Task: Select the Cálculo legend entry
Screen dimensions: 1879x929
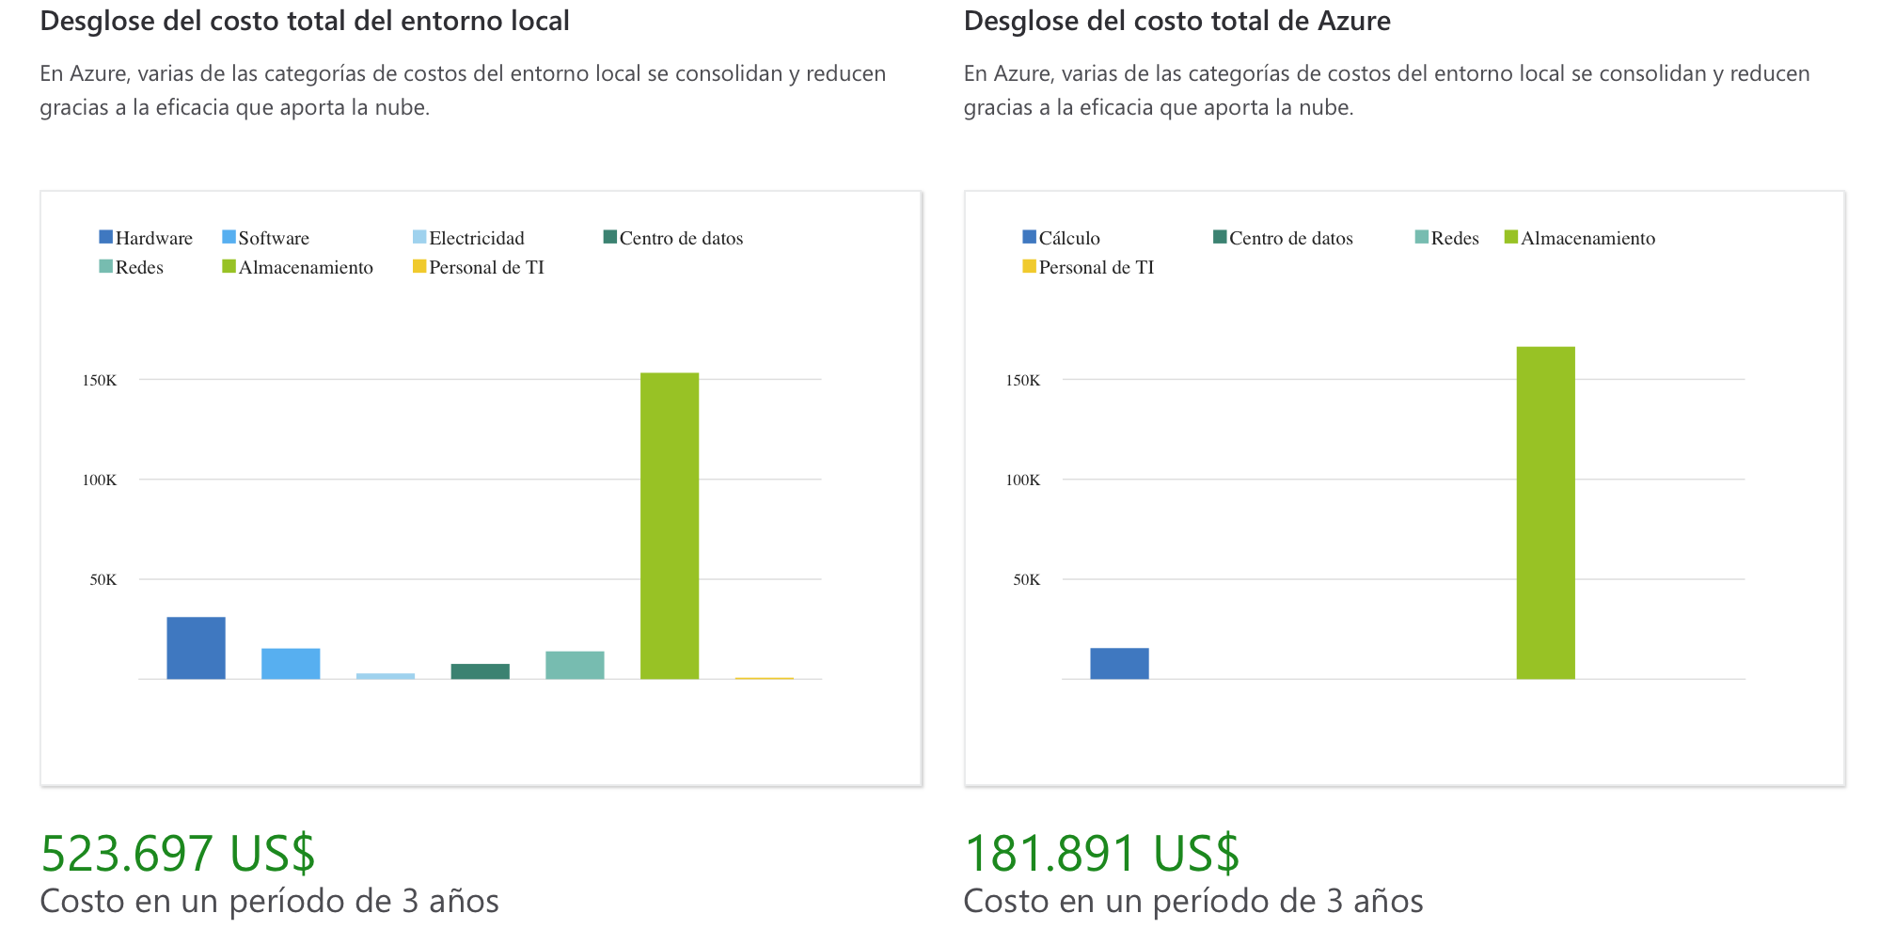Action: (x=1061, y=238)
